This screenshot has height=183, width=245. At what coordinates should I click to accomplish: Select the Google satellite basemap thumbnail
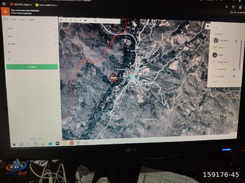215,55
